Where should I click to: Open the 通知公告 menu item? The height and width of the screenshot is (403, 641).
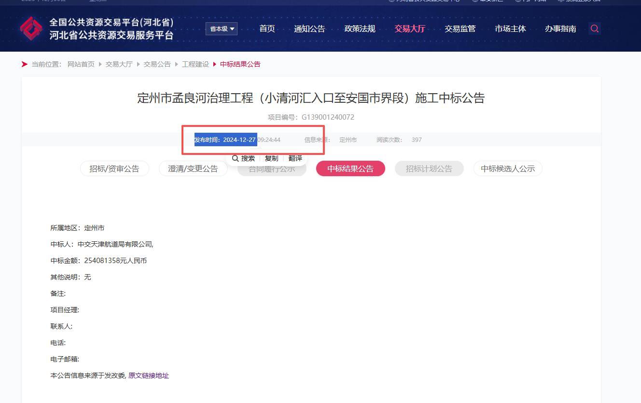[309, 29]
